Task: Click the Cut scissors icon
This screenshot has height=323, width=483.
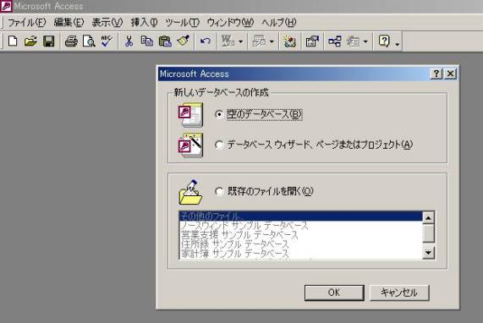Action: pyautogui.click(x=129, y=41)
